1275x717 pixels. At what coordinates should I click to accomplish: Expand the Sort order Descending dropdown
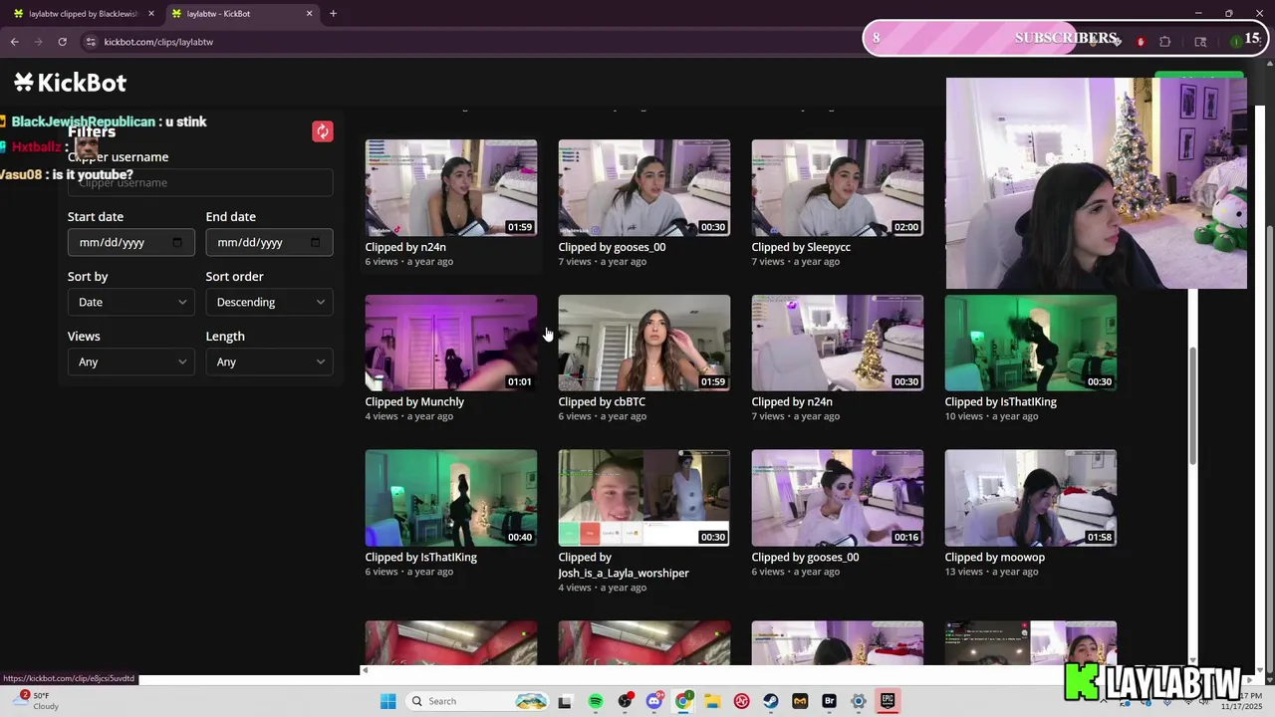tap(269, 302)
